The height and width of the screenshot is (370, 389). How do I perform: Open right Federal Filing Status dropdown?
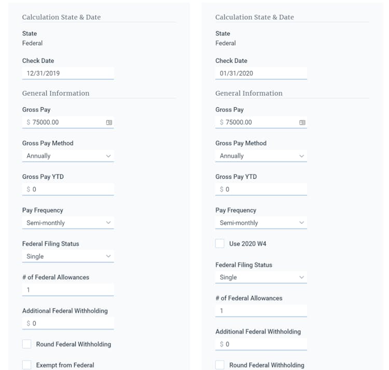click(261, 277)
